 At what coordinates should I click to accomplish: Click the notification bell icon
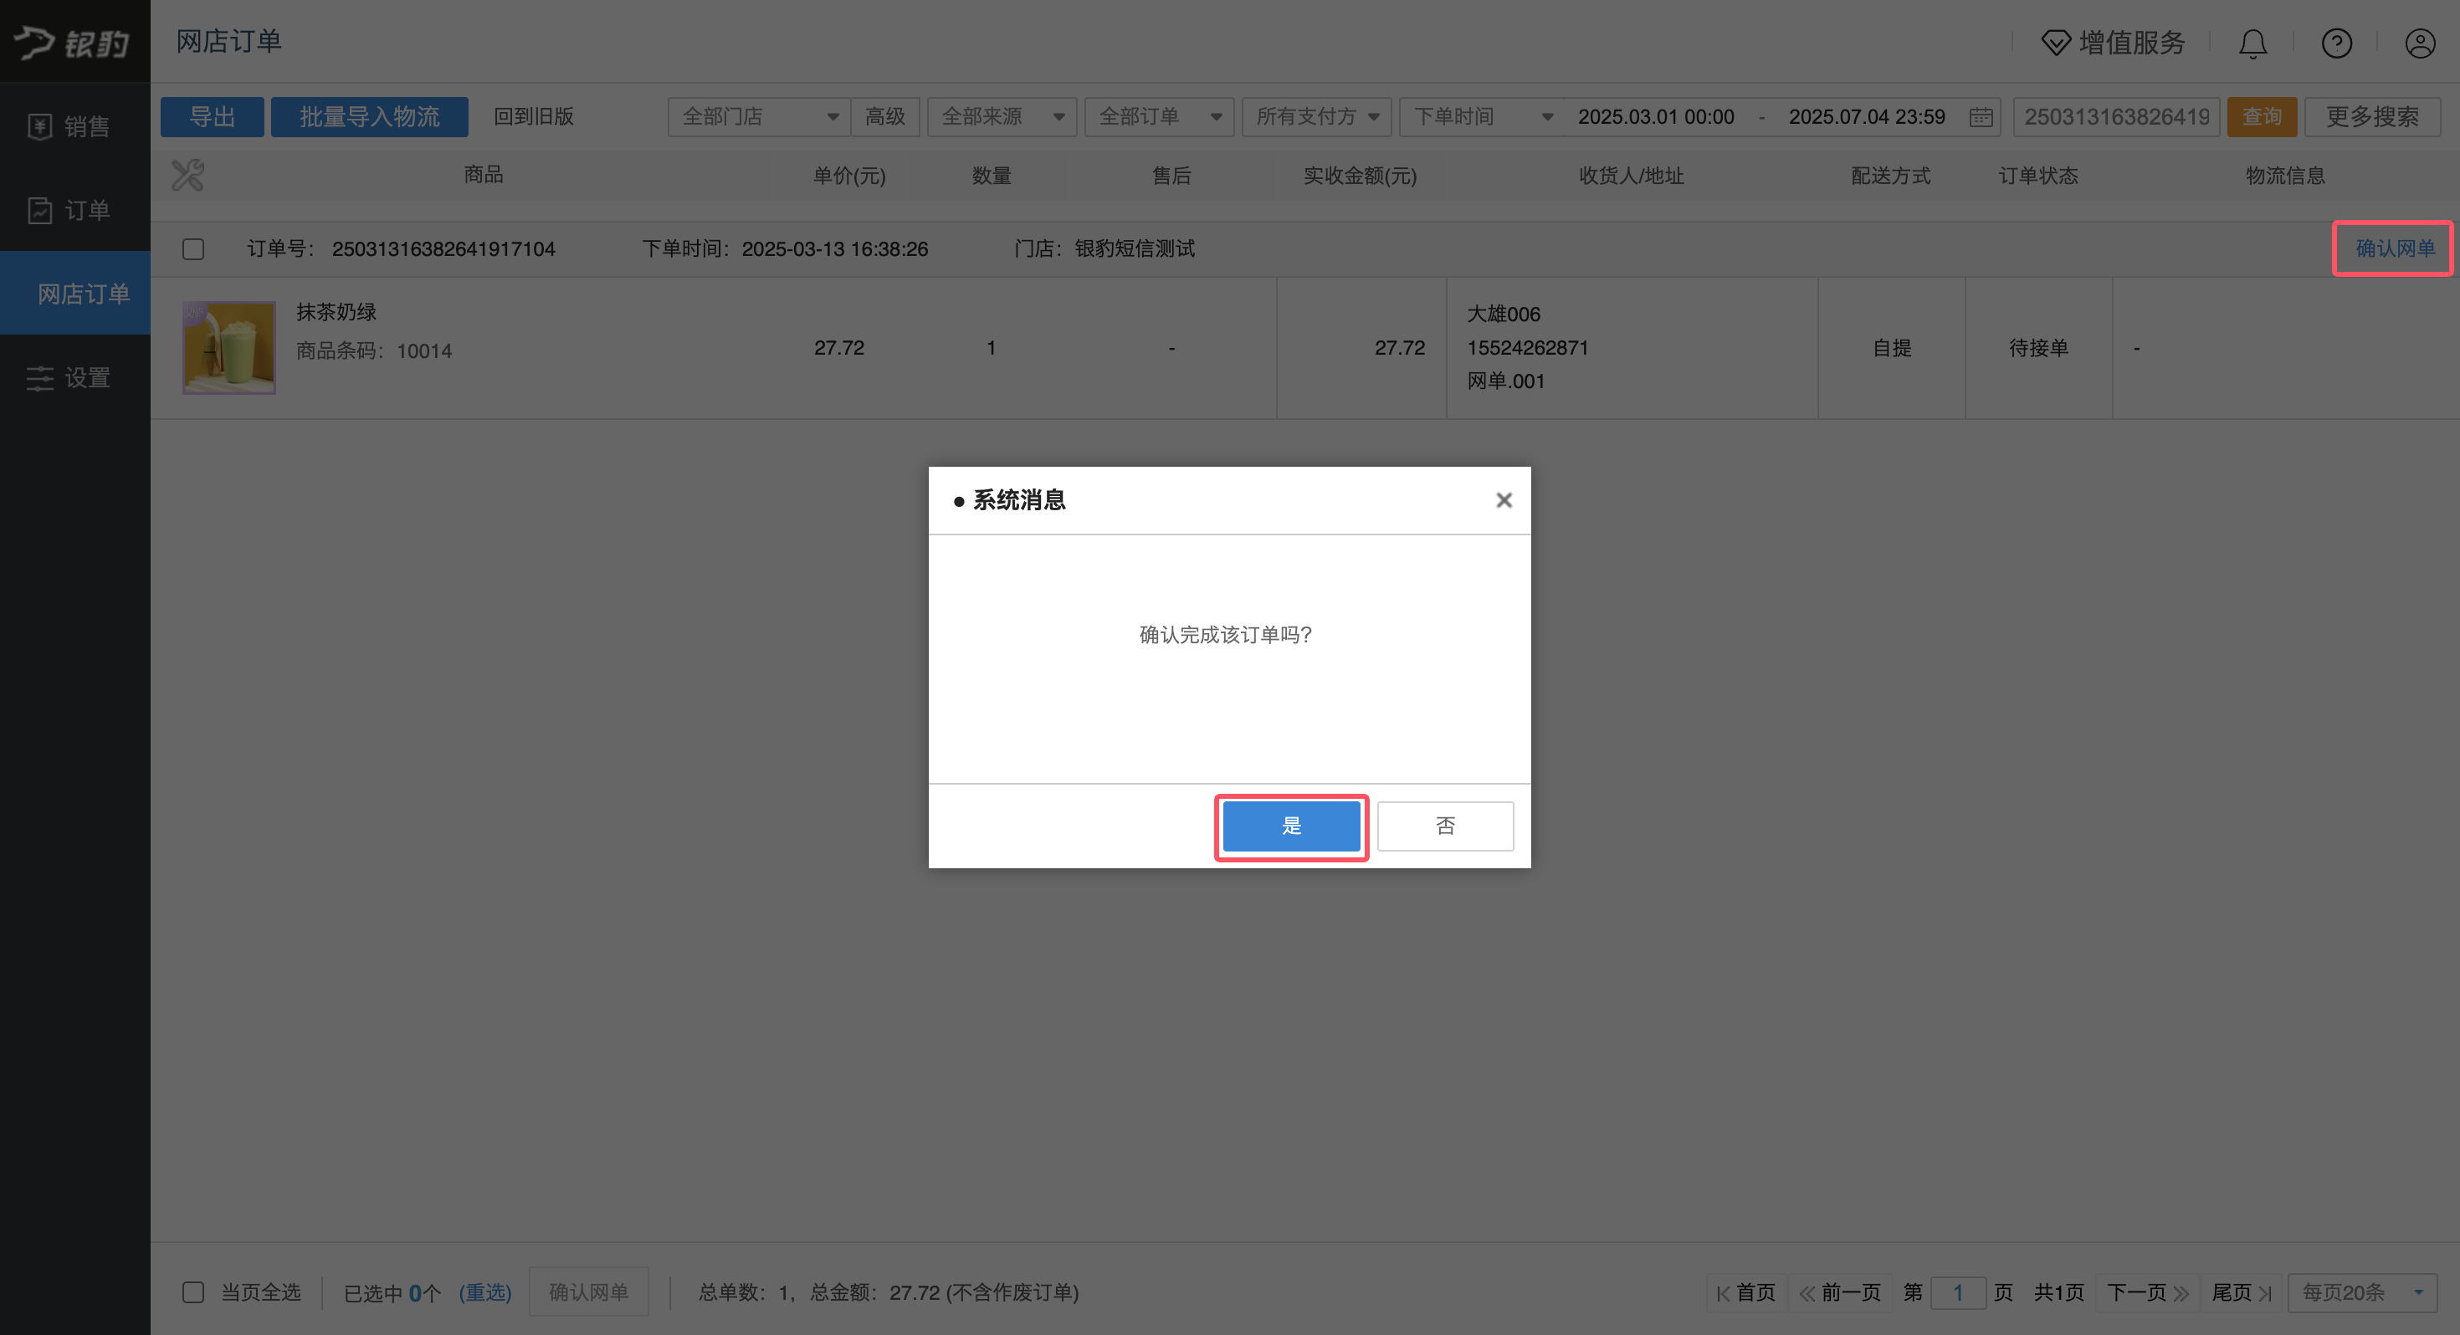coord(2252,43)
